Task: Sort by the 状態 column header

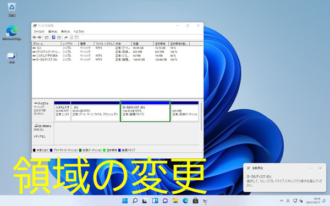Action: pos(123,44)
